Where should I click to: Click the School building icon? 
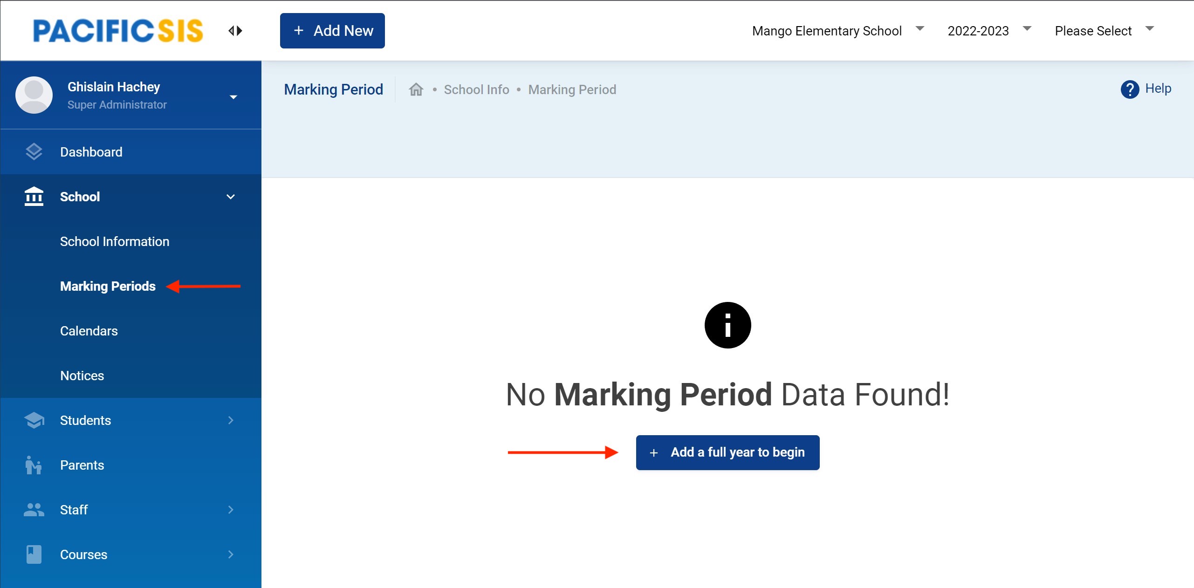(34, 197)
